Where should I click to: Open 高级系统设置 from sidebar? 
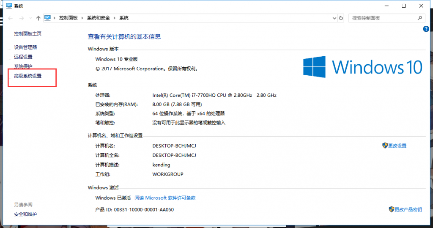point(27,76)
